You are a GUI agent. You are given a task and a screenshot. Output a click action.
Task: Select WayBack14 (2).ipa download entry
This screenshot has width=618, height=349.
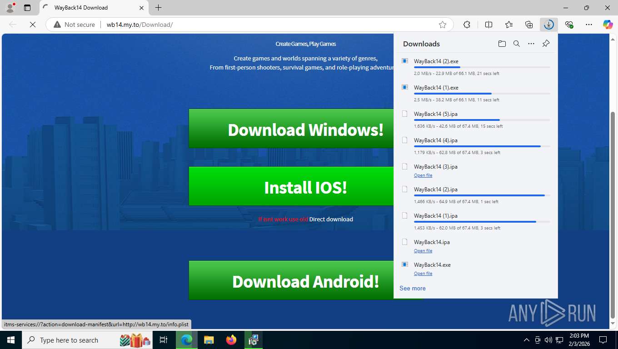coord(475,194)
